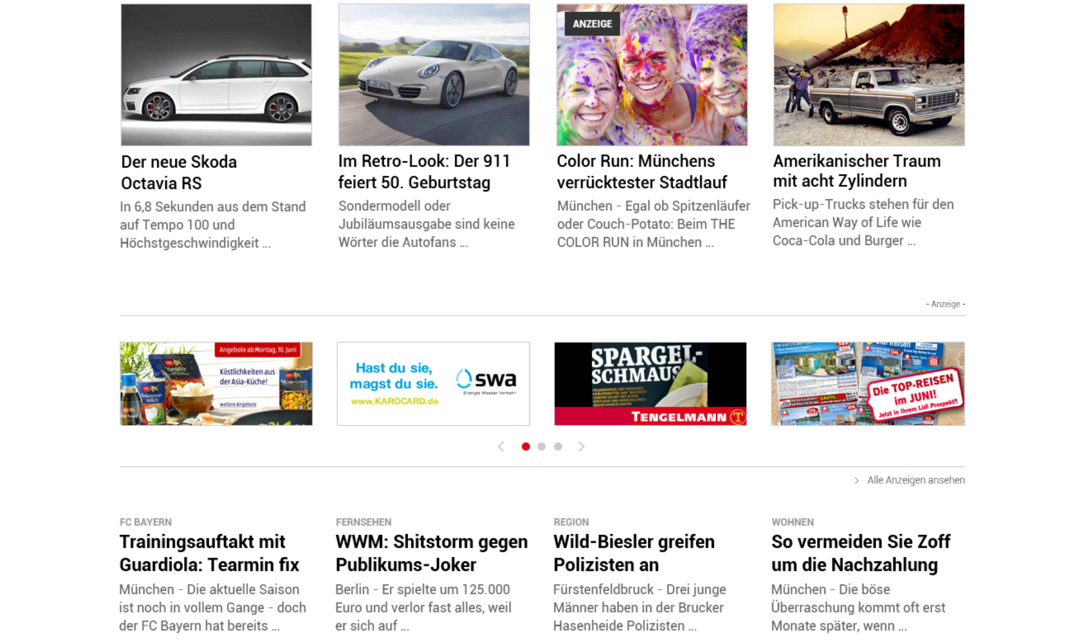Open Alle Anzeigen ansehen link
The width and height of the screenshot is (1087, 644).
(916, 480)
